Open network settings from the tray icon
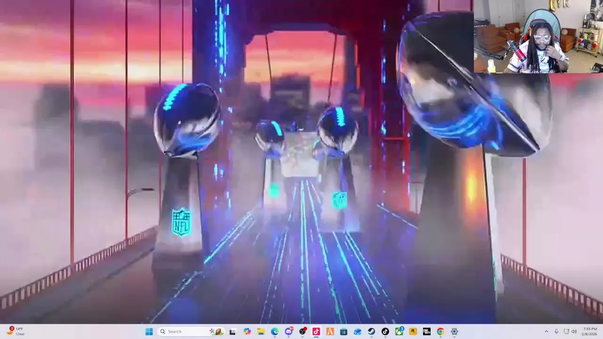Screen dimensions: 603x339 click(566, 331)
